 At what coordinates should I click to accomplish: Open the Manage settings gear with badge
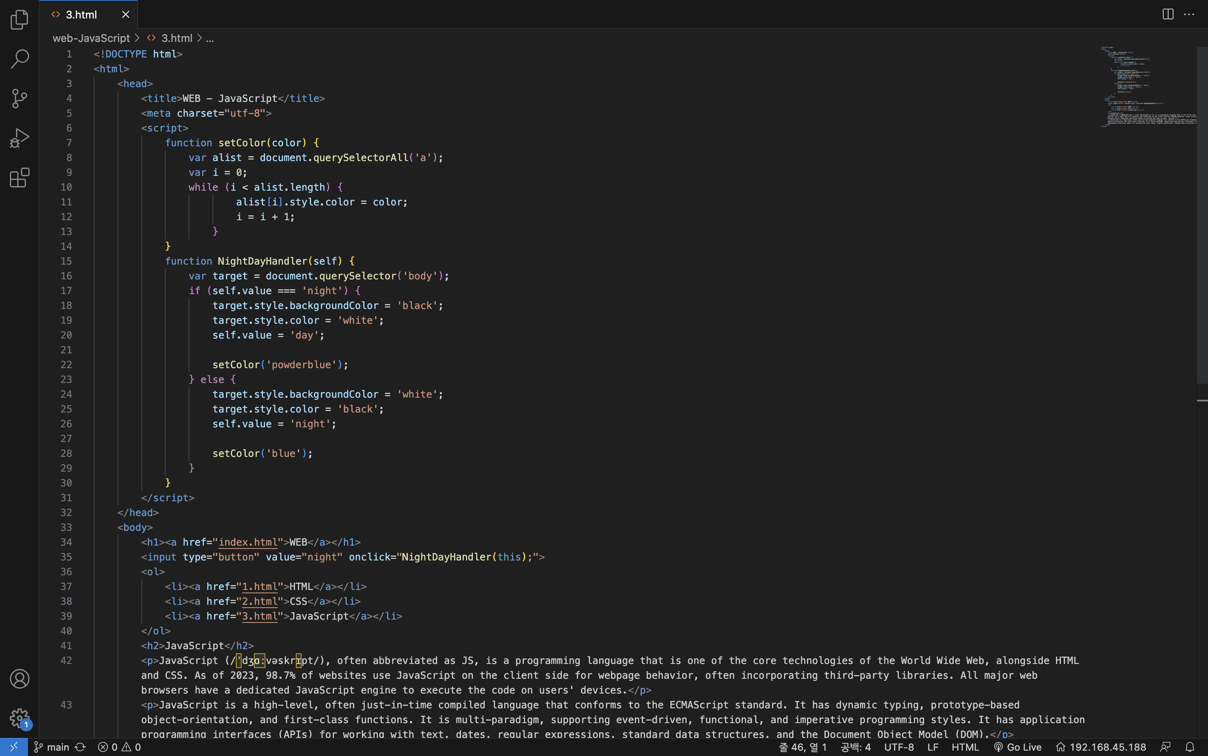point(19,719)
